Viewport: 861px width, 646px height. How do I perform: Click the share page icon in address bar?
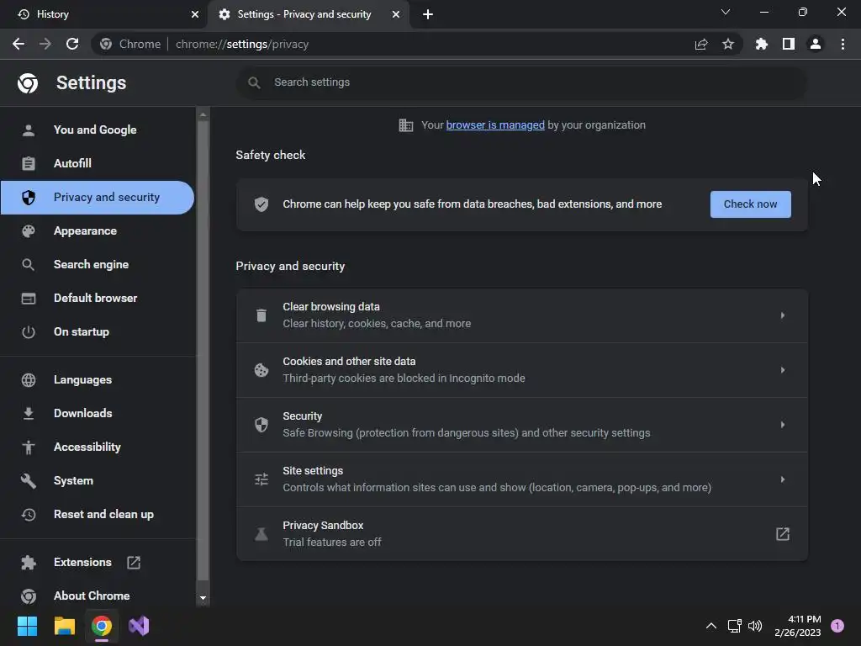[701, 44]
